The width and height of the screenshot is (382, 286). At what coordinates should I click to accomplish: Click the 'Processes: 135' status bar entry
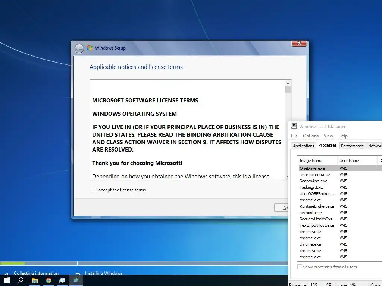303,284
